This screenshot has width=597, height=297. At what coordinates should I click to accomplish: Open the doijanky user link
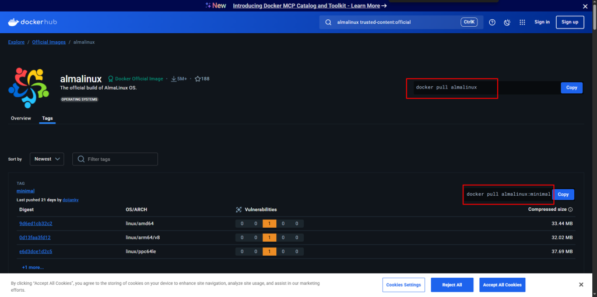tap(71, 200)
